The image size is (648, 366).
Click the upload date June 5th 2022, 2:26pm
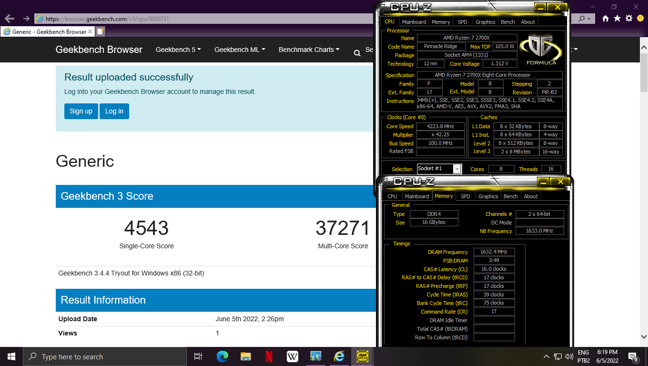coord(250,319)
